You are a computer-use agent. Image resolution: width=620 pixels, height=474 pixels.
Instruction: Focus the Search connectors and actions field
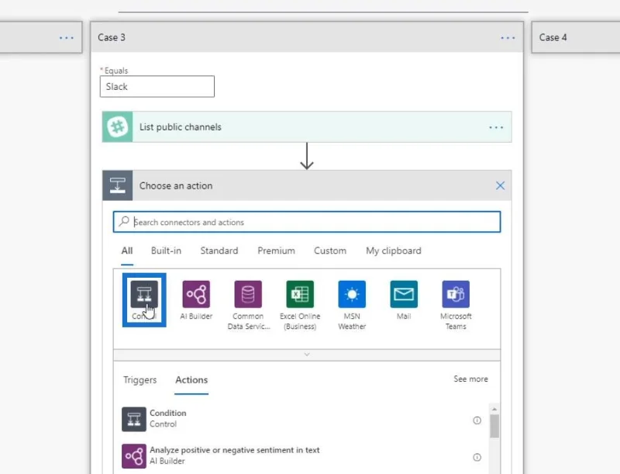[x=307, y=222]
